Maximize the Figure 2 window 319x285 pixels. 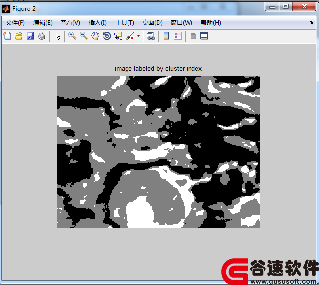(286, 7)
